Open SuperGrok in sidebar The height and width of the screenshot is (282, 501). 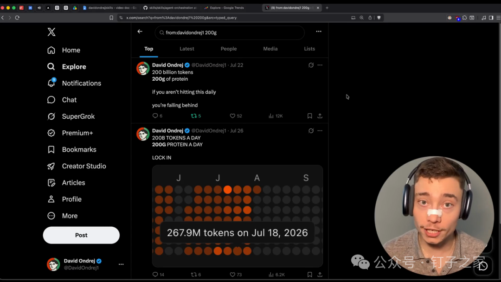71,116
